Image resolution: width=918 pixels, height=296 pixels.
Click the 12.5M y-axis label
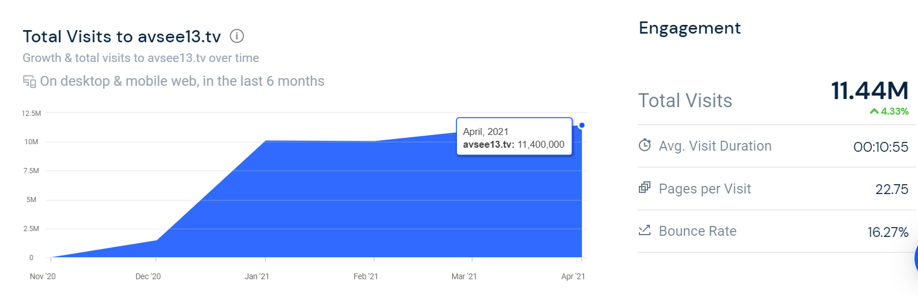tap(31, 113)
